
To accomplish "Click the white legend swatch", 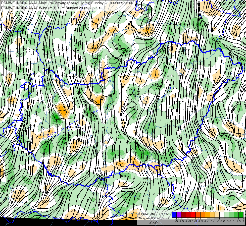I will pyautogui.click(x=222, y=215).
